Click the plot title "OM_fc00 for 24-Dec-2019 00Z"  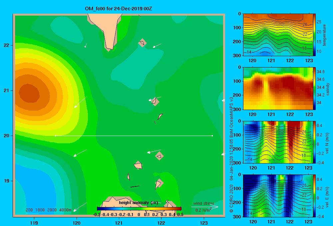coord(119,9)
